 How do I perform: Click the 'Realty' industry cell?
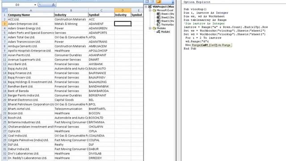coord(71,144)
